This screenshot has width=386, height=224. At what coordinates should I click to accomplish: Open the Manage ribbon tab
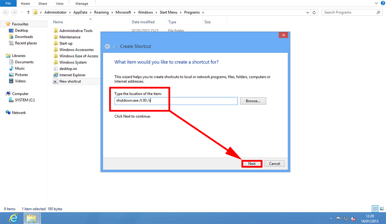point(82,4)
